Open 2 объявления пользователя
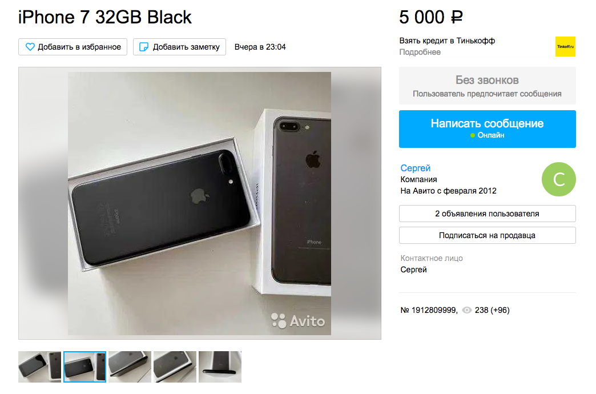Image resolution: width=596 pixels, height=394 pixels. [x=488, y=214]
